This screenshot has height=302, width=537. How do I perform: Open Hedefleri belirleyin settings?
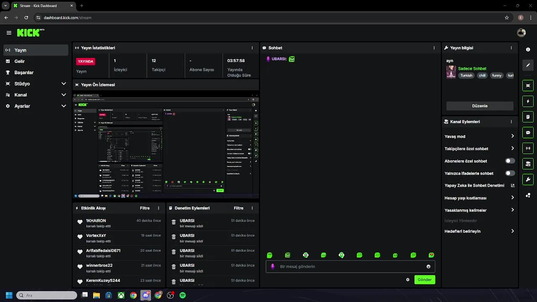[x=480, y=231]
